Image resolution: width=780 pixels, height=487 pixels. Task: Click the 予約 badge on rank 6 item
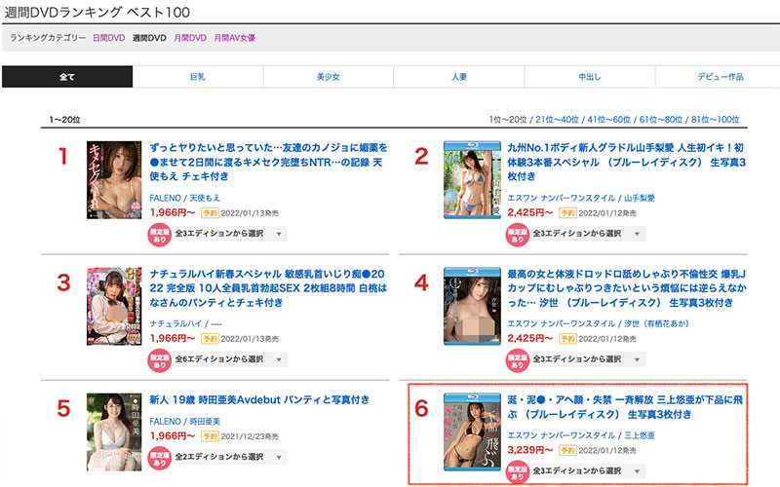(x=568, y=450)
